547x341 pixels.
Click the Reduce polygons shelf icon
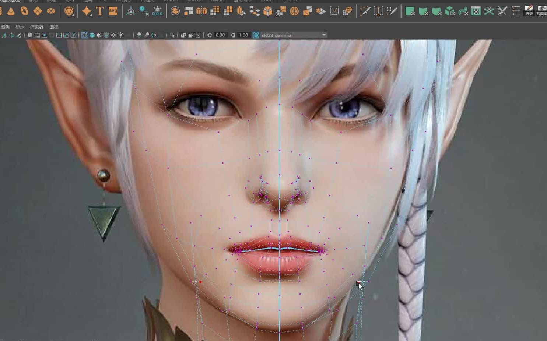click(x=228, y=11)
